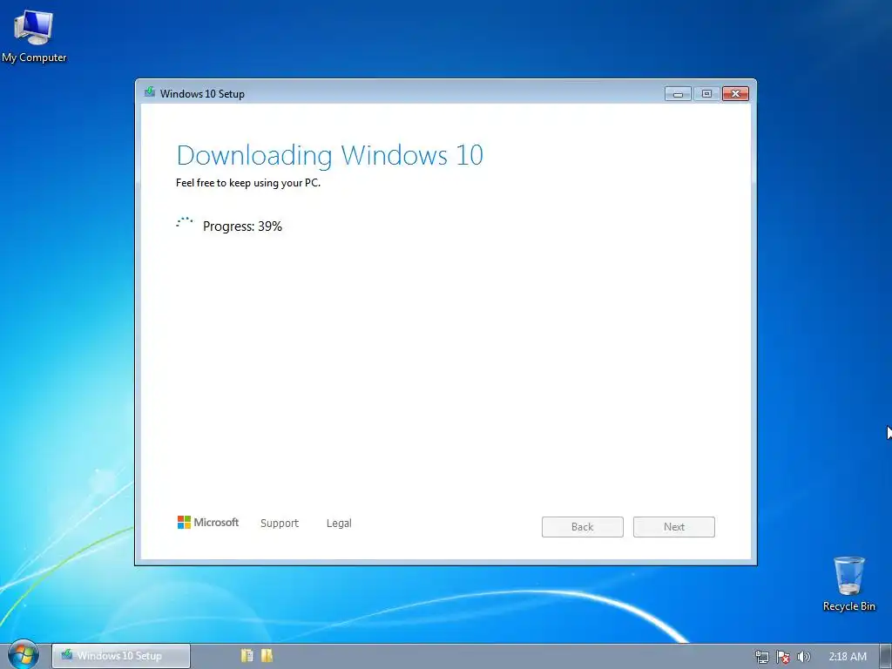Minimize the Windows 10 Setup window
The width and height of the screenshot is (892, 669).
[x=678, y=94]
